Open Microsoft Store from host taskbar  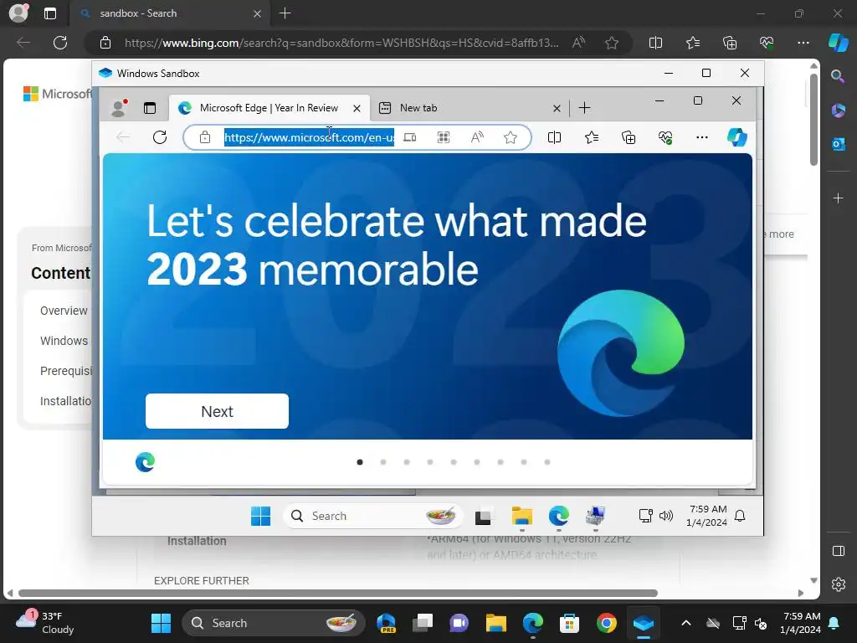569,623
